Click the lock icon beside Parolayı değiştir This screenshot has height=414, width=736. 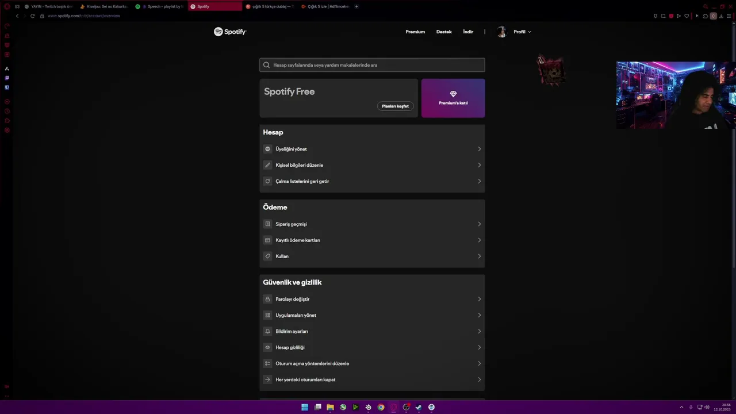pyautogui.click(x=267, y=299)
